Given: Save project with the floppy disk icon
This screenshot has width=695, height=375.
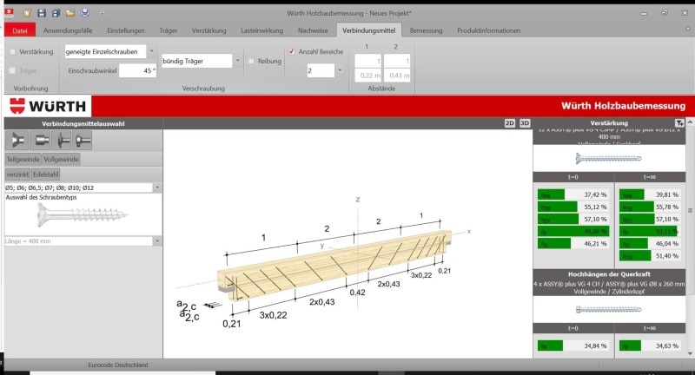Looking at the screenshot, I should click(x=42, y=13).
